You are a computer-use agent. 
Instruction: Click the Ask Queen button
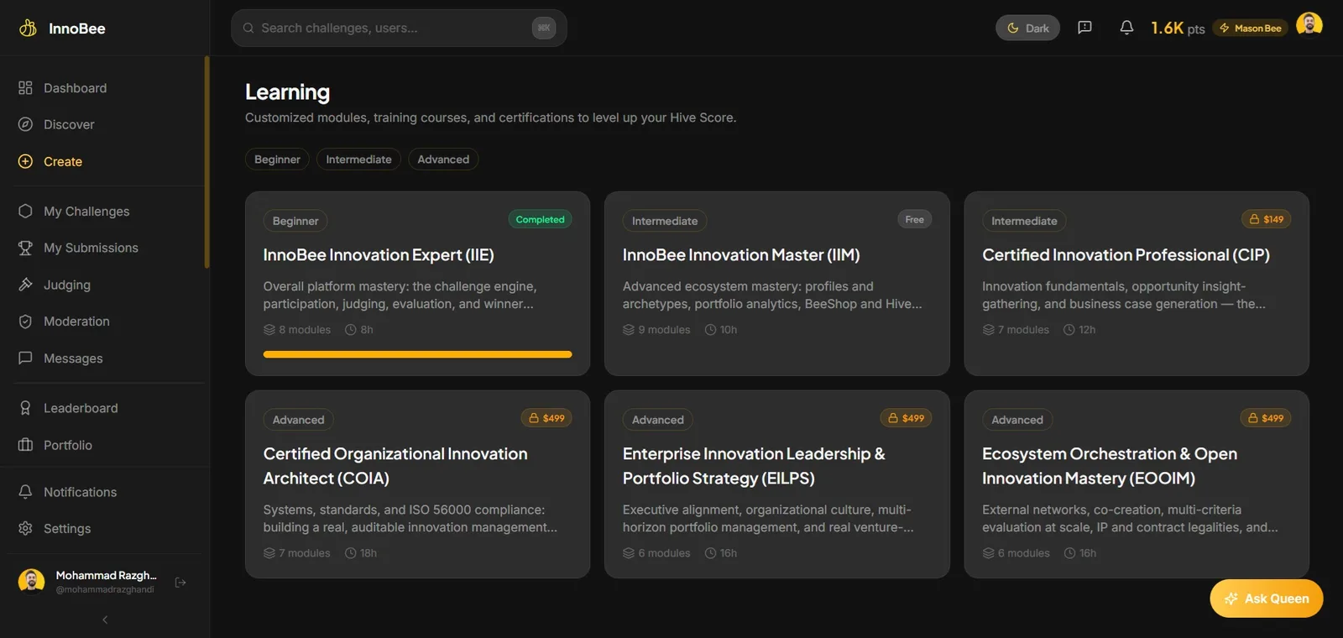pos(1267,599)
